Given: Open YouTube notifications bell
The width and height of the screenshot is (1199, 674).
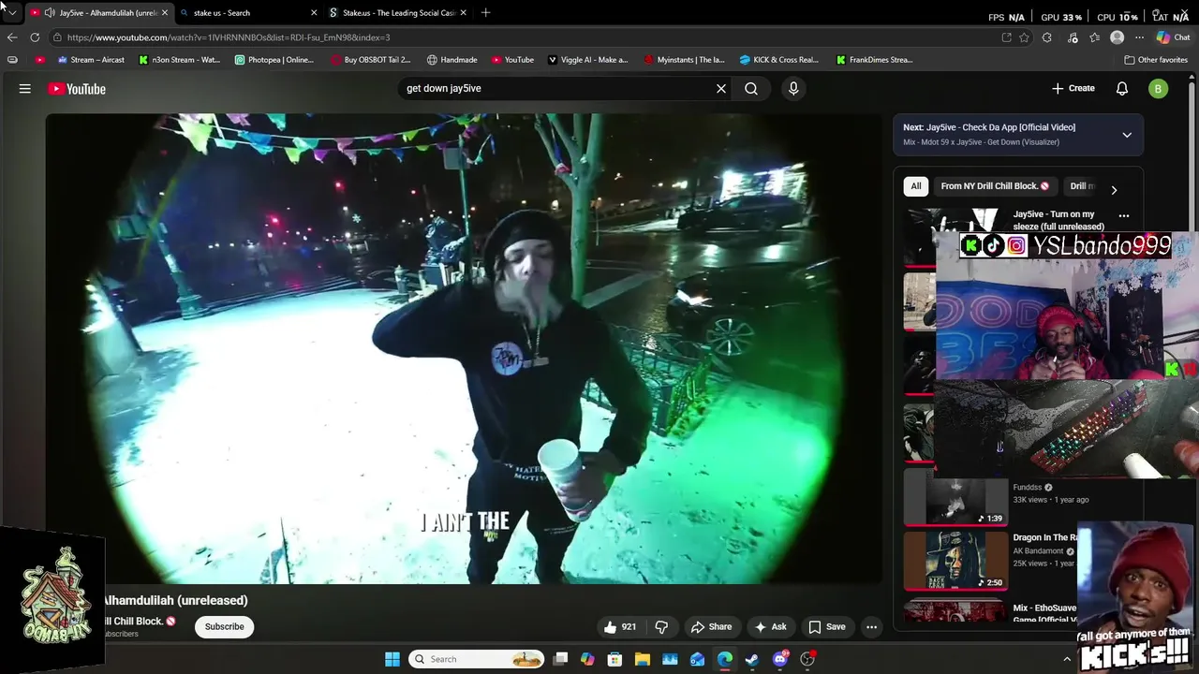Looking at the screenshot, I should (1122, 88).
